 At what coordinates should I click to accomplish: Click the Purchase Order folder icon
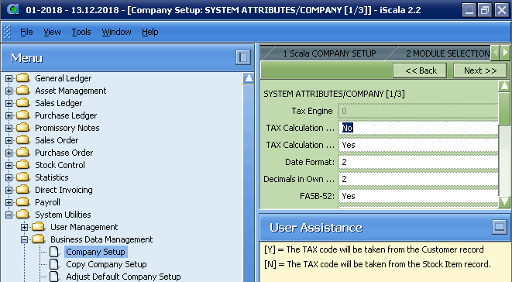[23, 153]
